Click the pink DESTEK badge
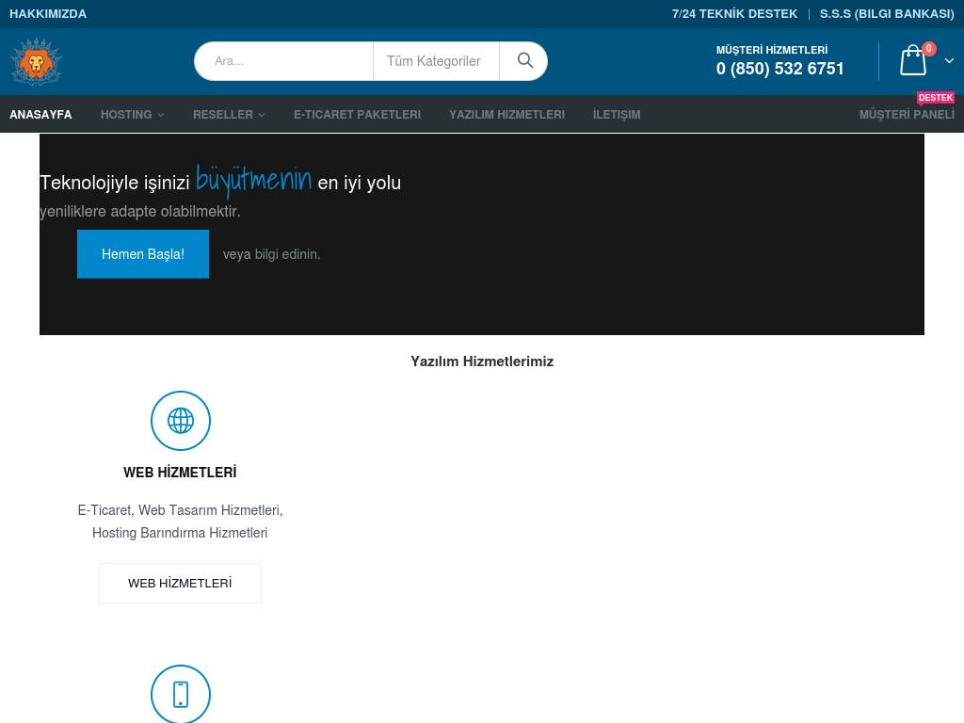 coord(935,98)
